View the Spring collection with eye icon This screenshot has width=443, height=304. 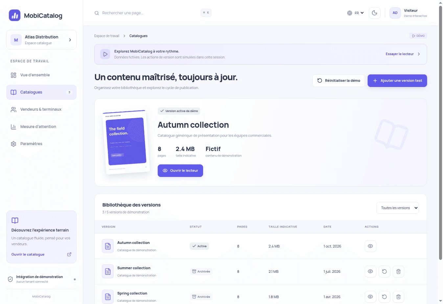370,297
